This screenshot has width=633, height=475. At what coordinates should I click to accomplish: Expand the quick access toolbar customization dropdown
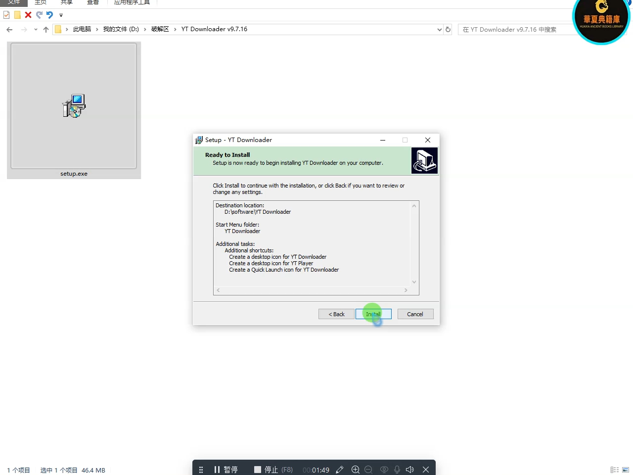click(x=61, y=15)
